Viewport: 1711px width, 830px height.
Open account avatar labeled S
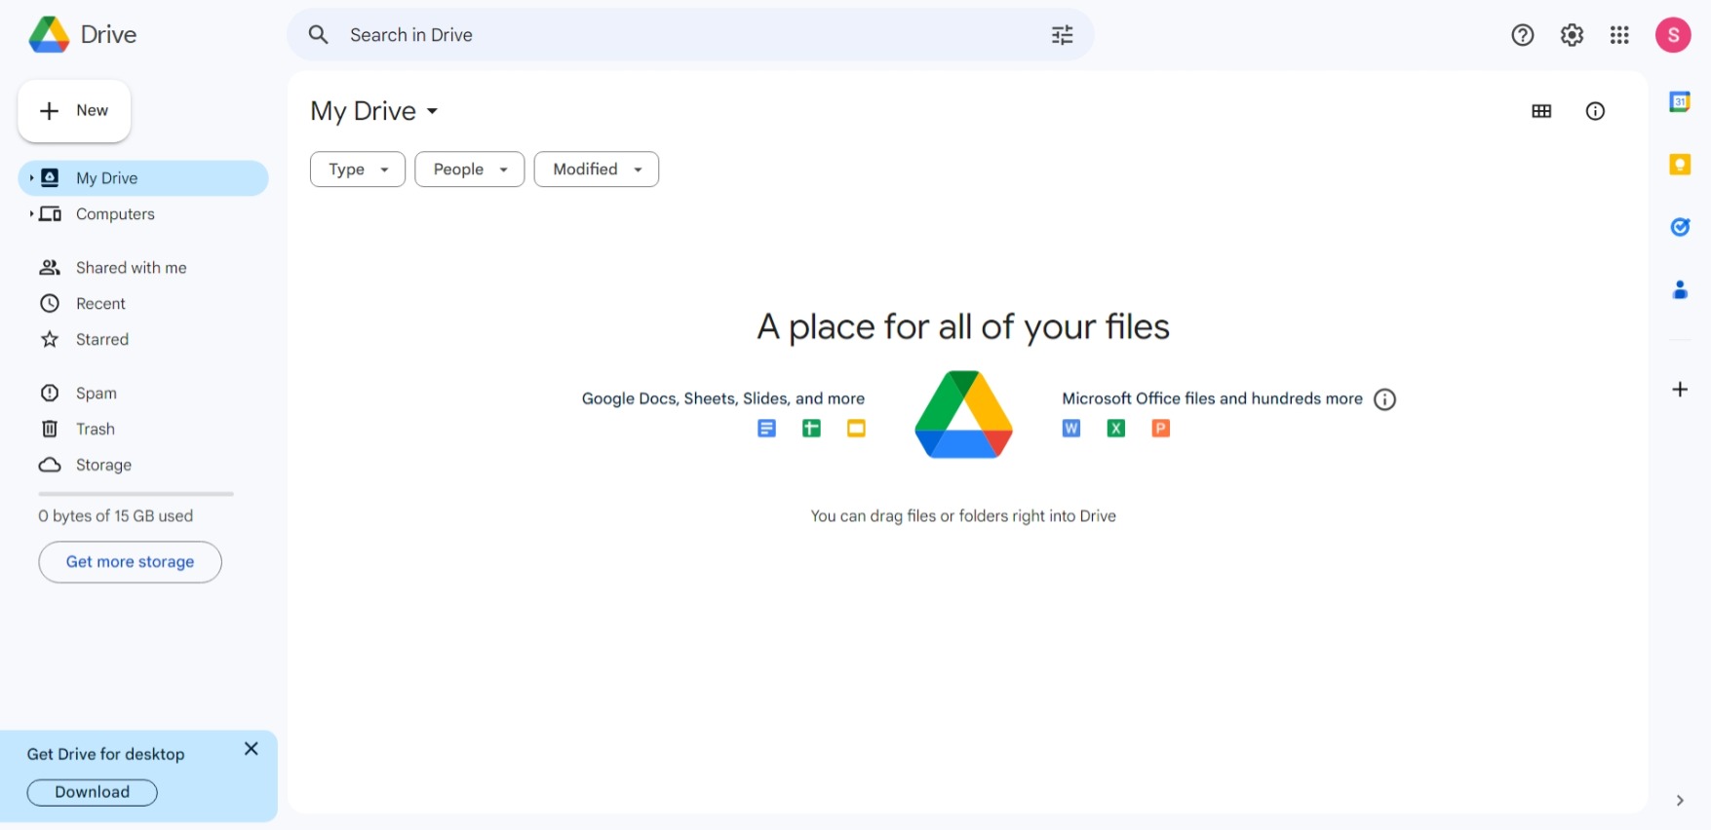coord(1673,35)
